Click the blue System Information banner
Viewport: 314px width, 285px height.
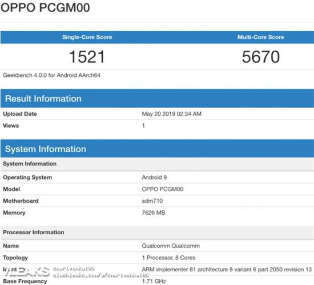pos(157,149)
